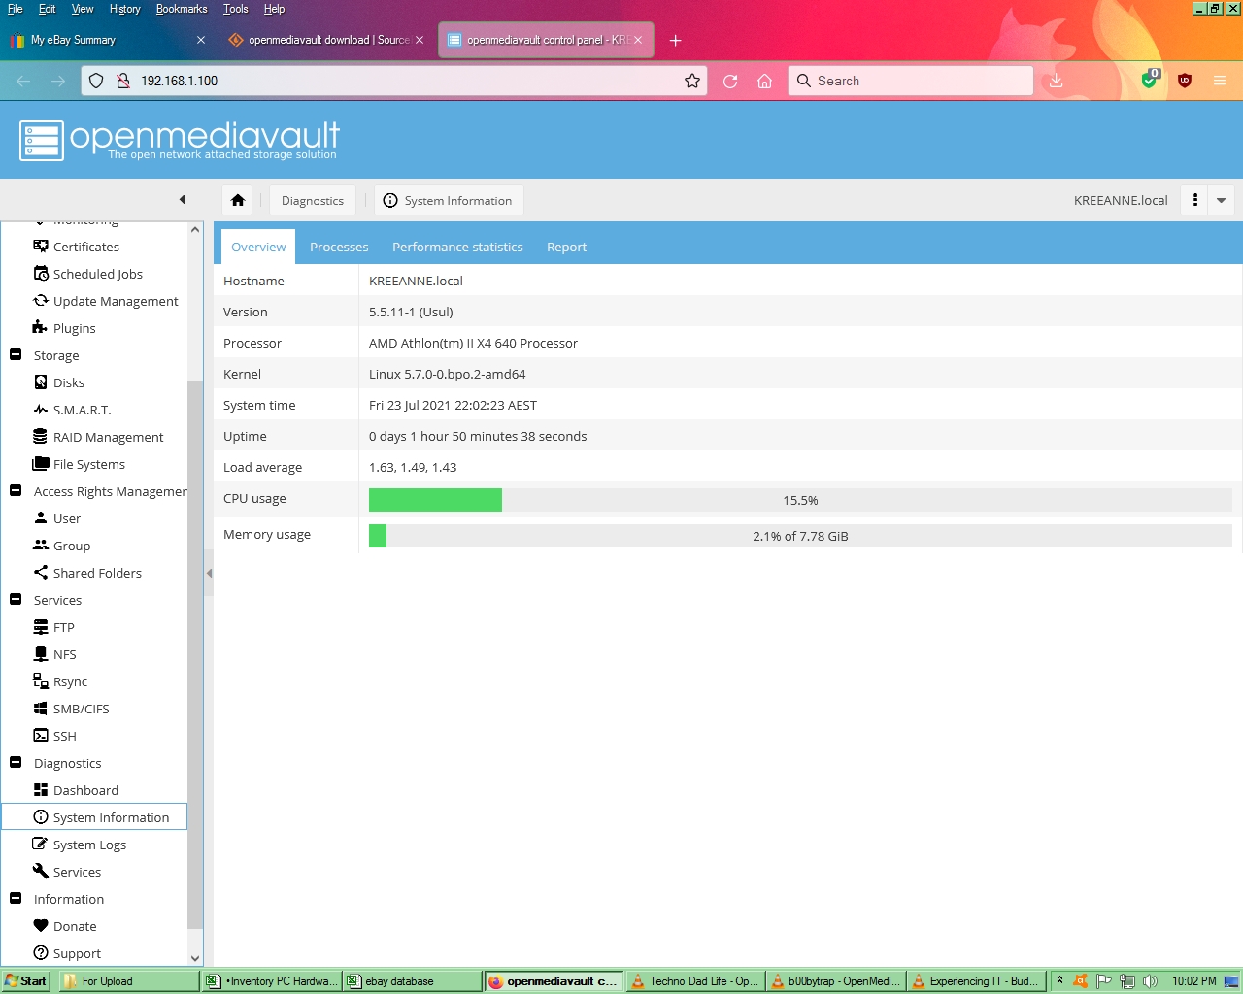Switch to the Processes tab

[x=339, y=247]
